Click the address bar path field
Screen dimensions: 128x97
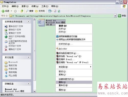pos(62,16)
